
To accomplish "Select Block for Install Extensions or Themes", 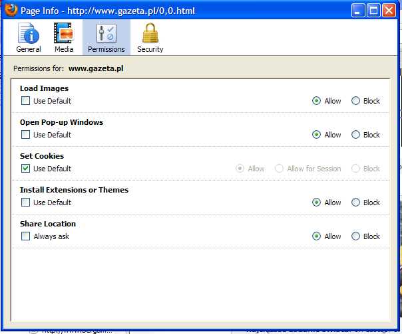I will click(355, 203).
